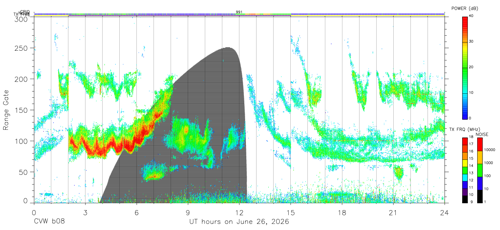Click the '24' hour tick label
The width and height of the screenshot is (500, 230).
coord(444,213)
